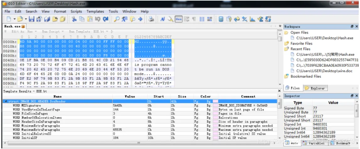Click the Comment column header
Image resolution: width=360 pixels, height=149 pixels.
click(x=248, y=97)
